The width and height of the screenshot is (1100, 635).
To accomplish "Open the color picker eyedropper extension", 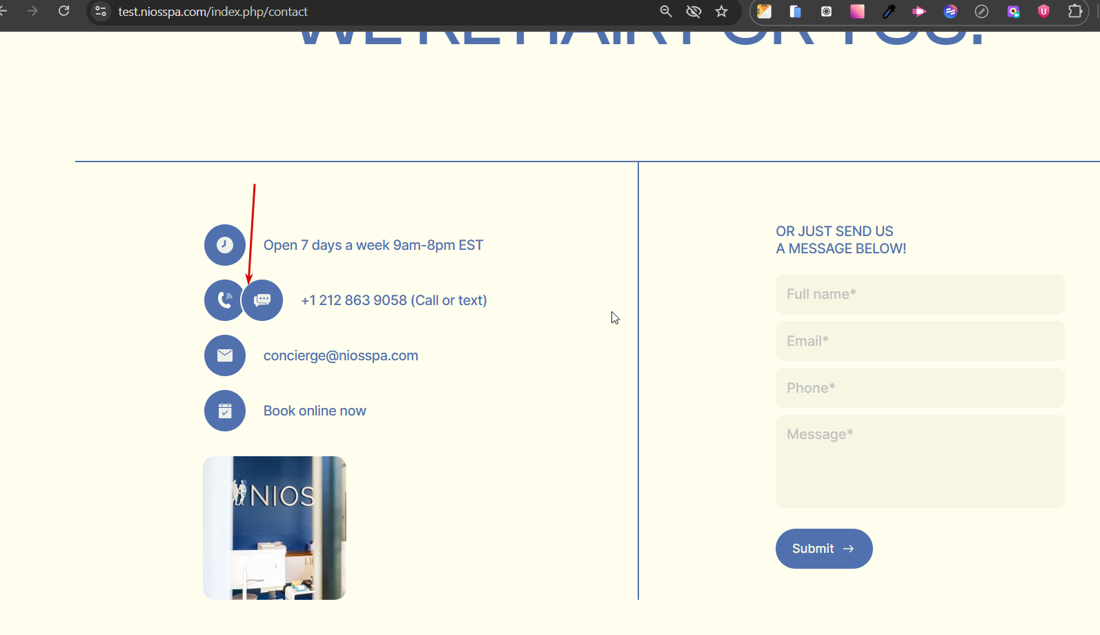I will [889, 11].
